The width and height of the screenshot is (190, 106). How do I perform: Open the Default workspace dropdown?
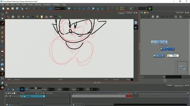[65, 9]
